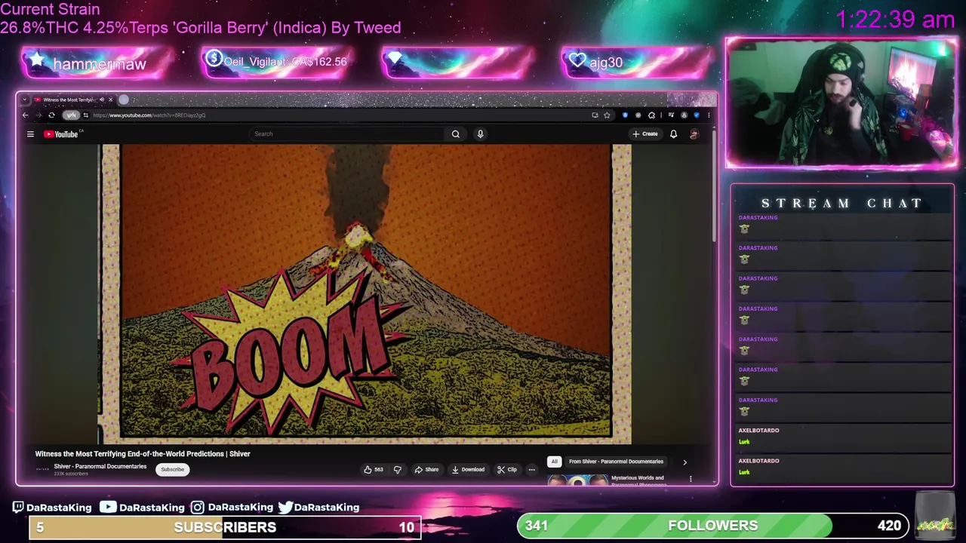
Task: Subscribe to the Shiver channel
Action: coord(172,470)
